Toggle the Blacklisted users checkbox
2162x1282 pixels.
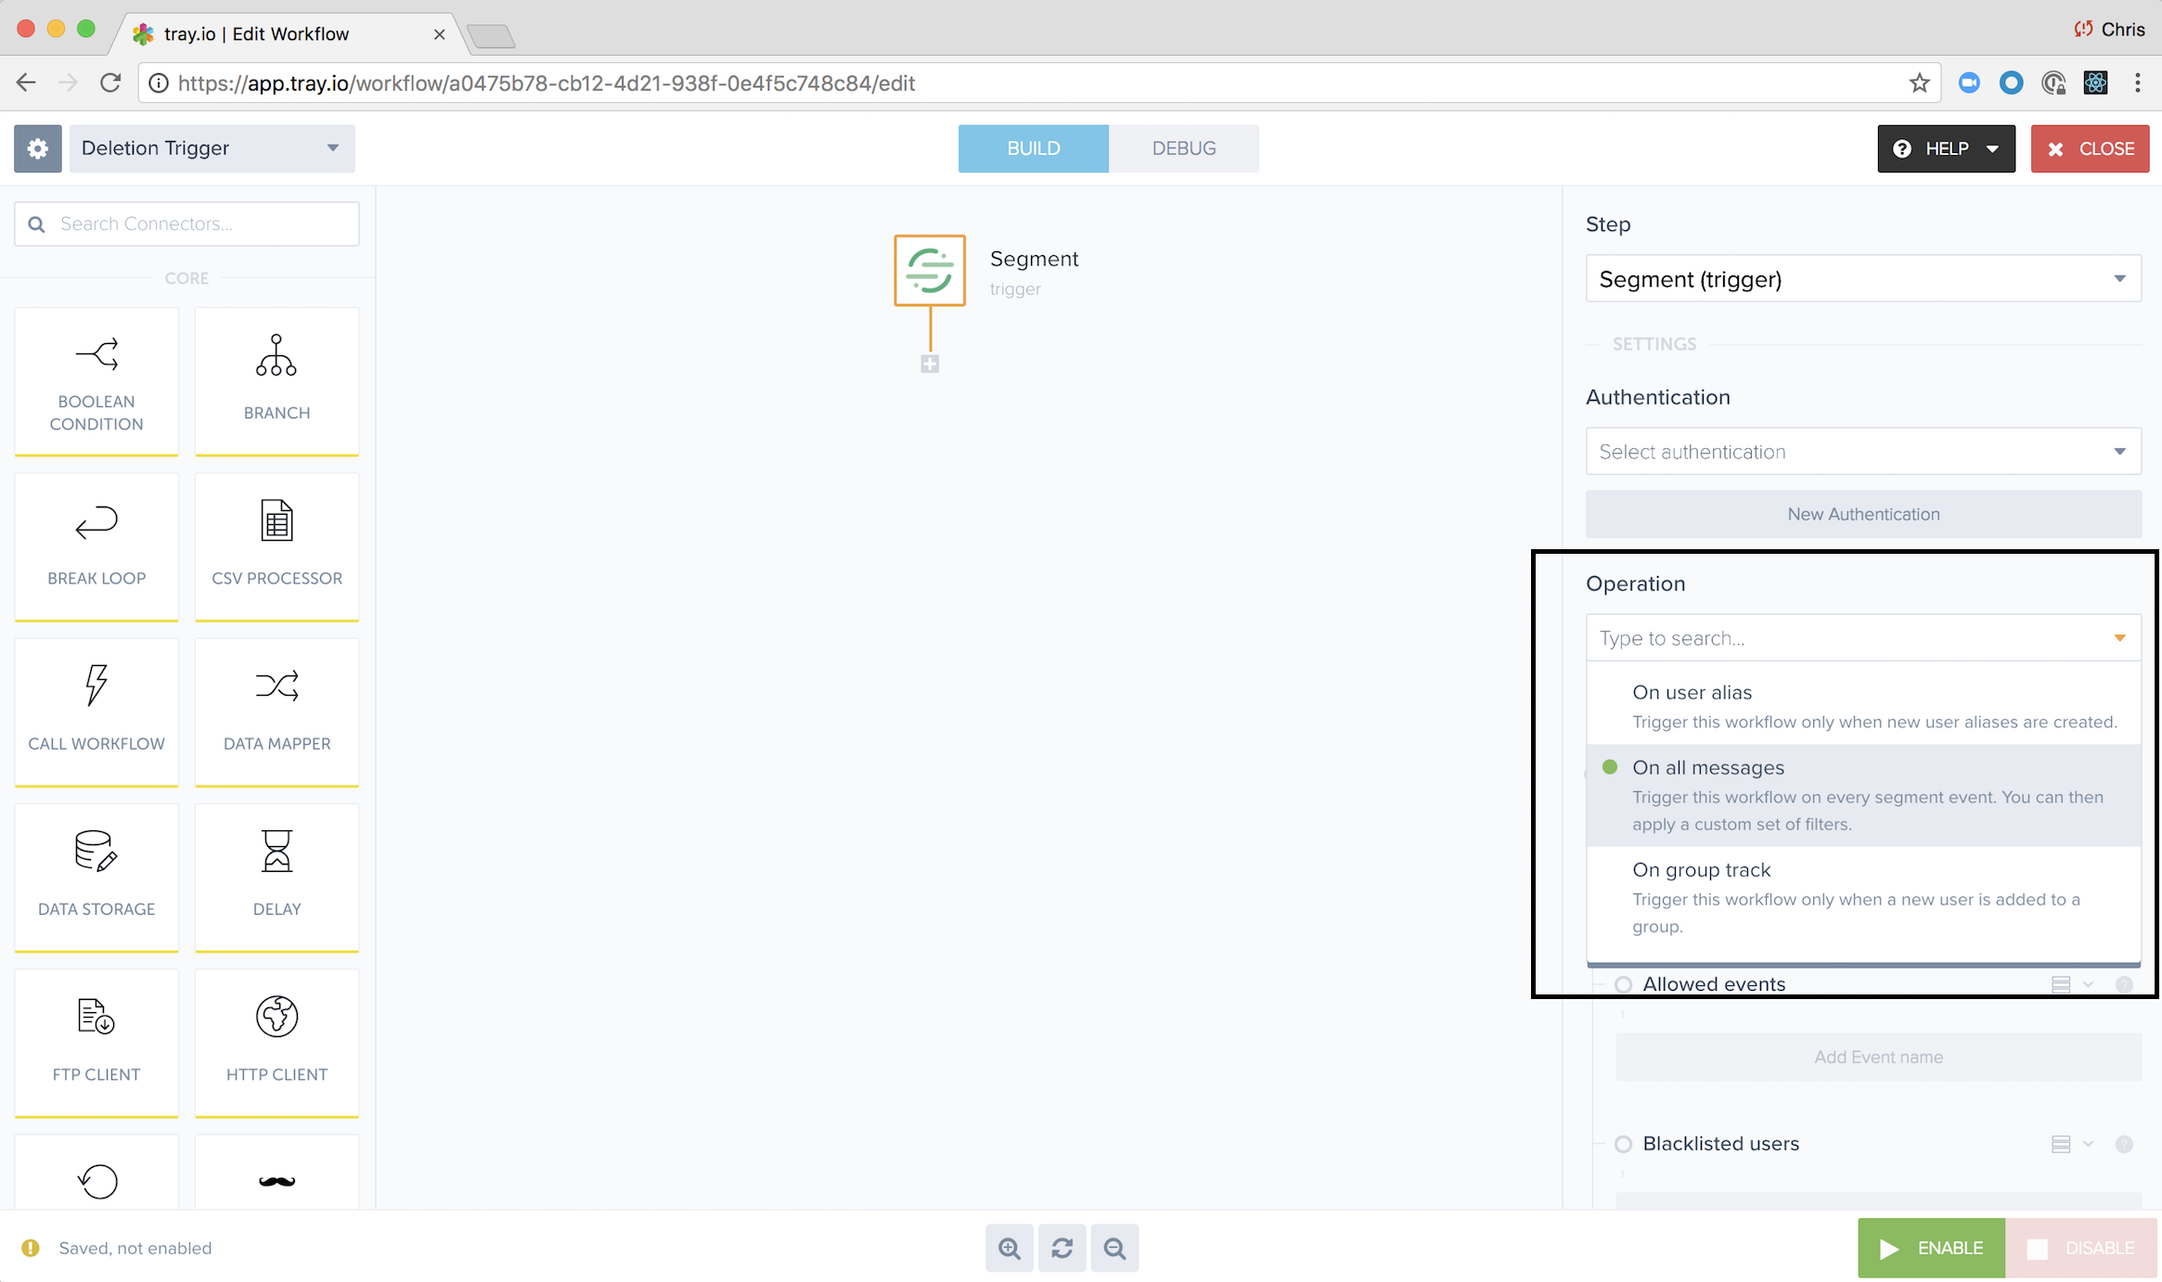coord(1622,1143)
